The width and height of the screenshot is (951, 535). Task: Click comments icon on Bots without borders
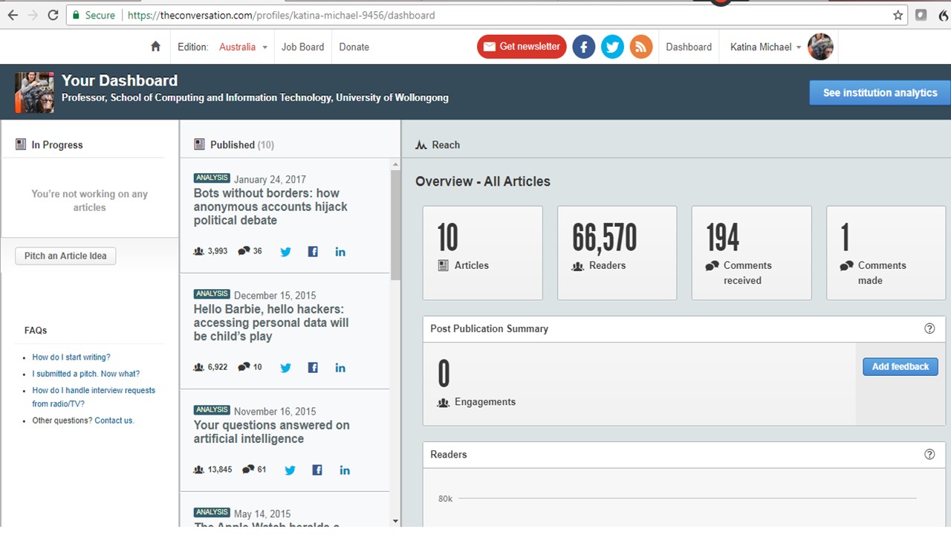tap(244, 251)
